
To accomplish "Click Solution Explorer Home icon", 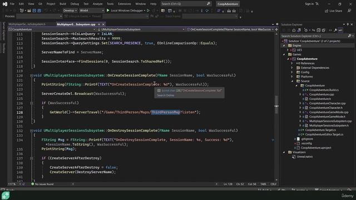I will point(294,30).
